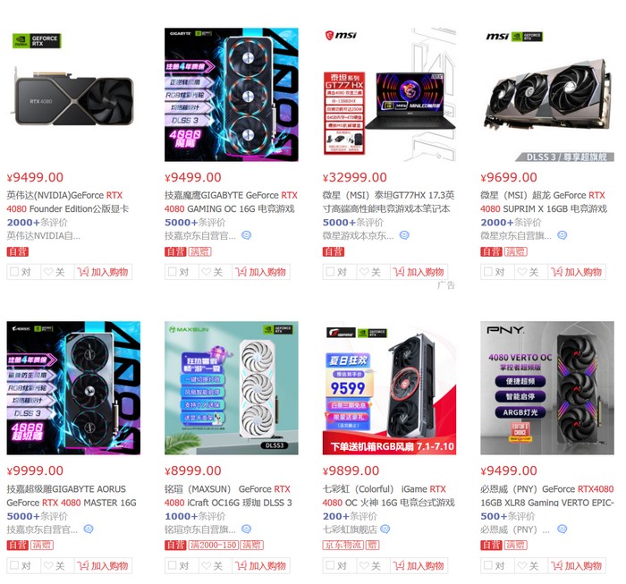The image size is (626, 584).
Task: Click chat icon next to 必恩威(PNY) store
Action: click(x=563, y=529)
